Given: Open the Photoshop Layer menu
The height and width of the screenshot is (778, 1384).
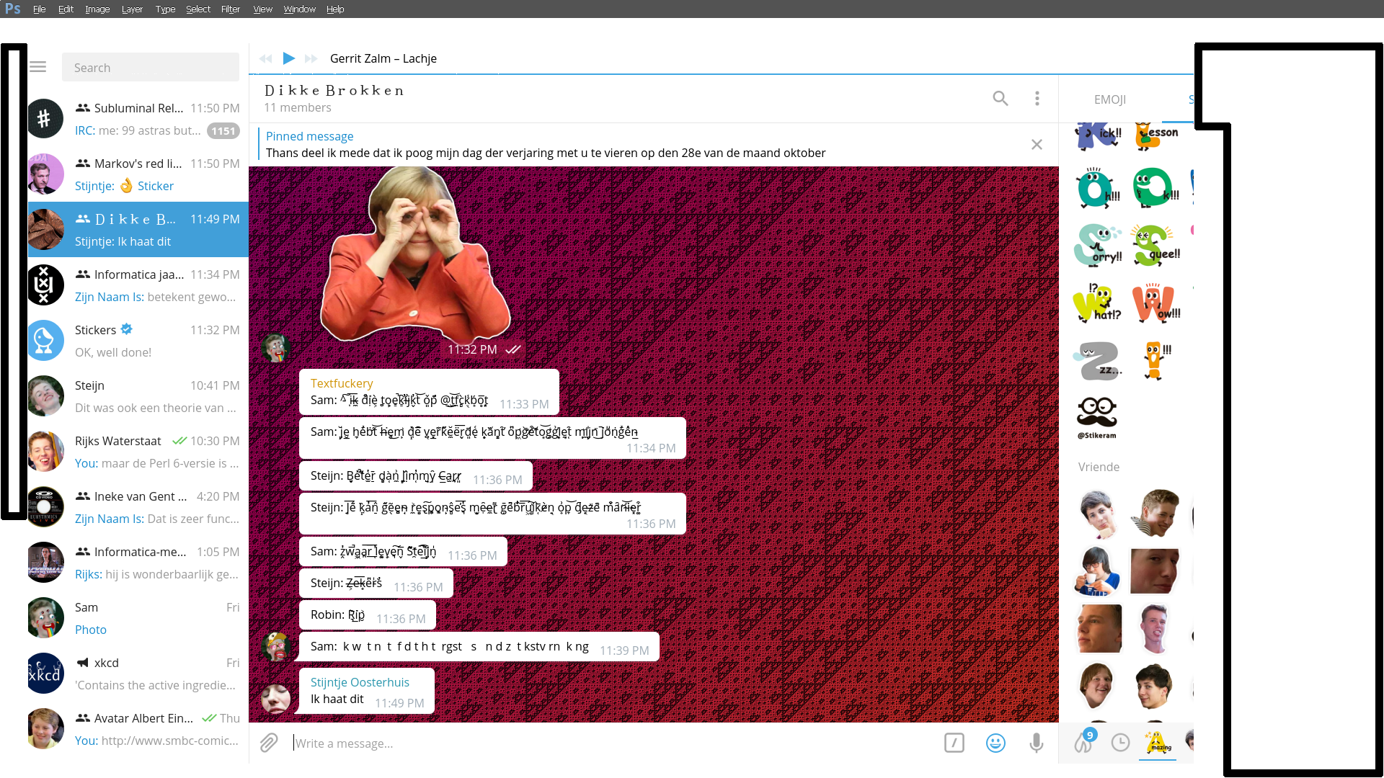Looking at the screenshot, I should pyautogui.click(x=132, y=9).
